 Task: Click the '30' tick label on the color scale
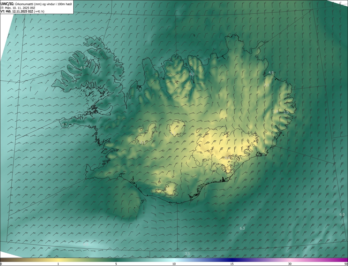290,264
